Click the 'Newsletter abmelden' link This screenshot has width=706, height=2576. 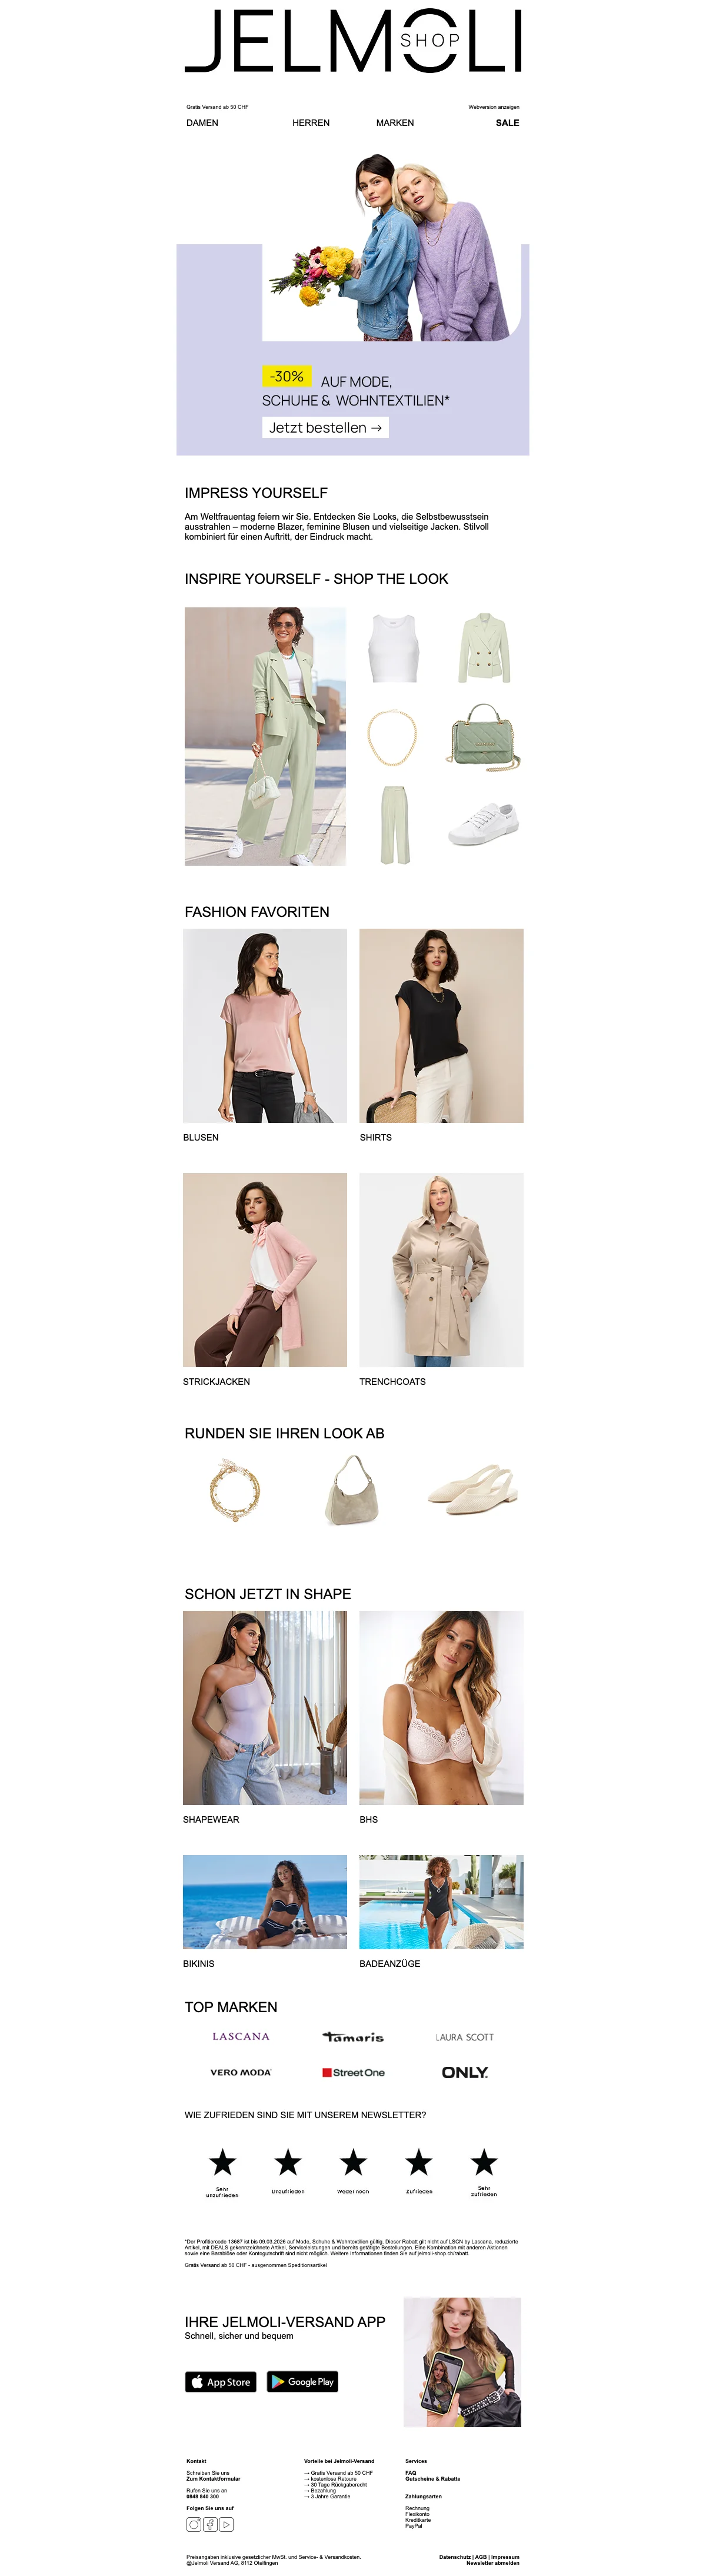(493, 2563)
